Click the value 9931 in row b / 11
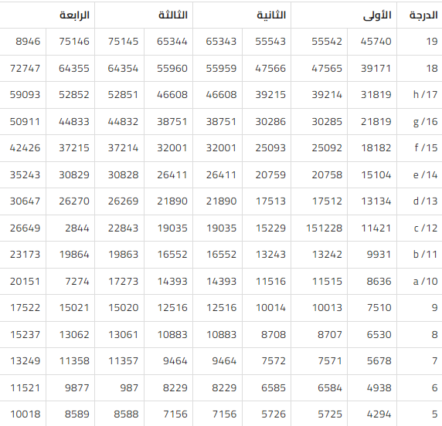The image size is (442, 426). point(372,255)
